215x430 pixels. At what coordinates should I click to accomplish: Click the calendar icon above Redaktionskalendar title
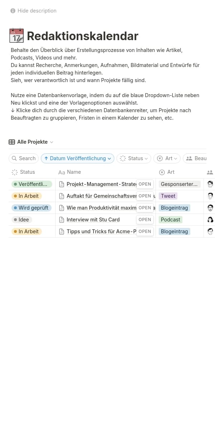coord(16,35)
